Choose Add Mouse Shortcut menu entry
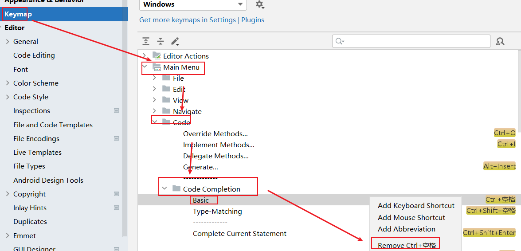The width and height of the screenshot is (521, 251). (x=411, y=217)
